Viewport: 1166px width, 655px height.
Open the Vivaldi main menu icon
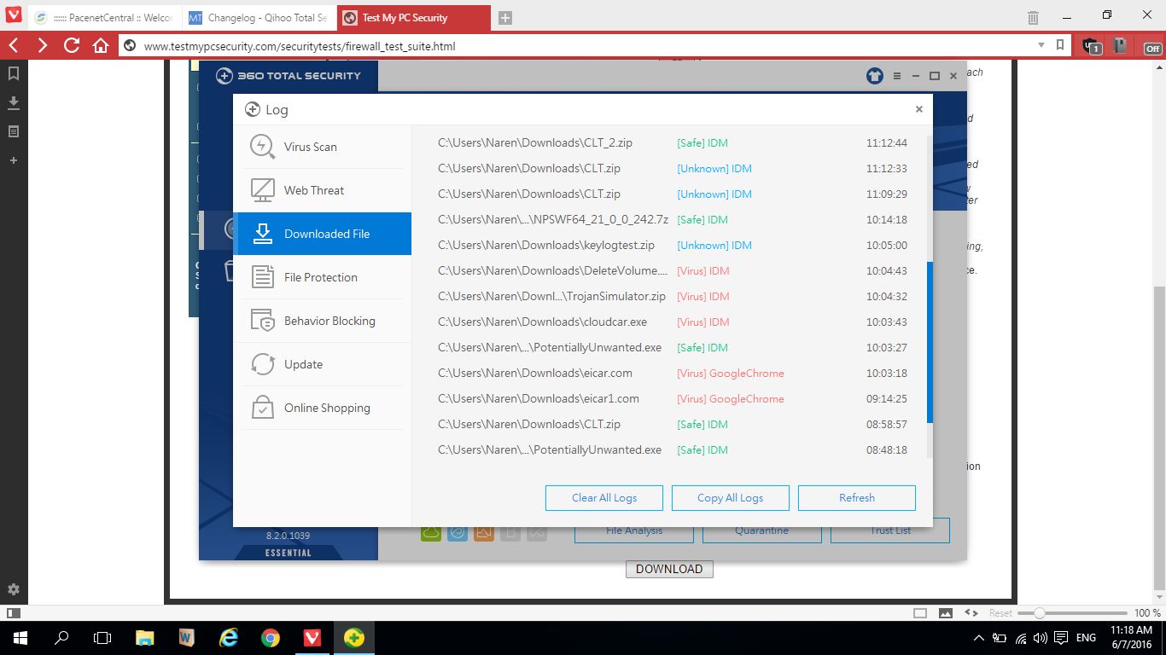(14, 15)
